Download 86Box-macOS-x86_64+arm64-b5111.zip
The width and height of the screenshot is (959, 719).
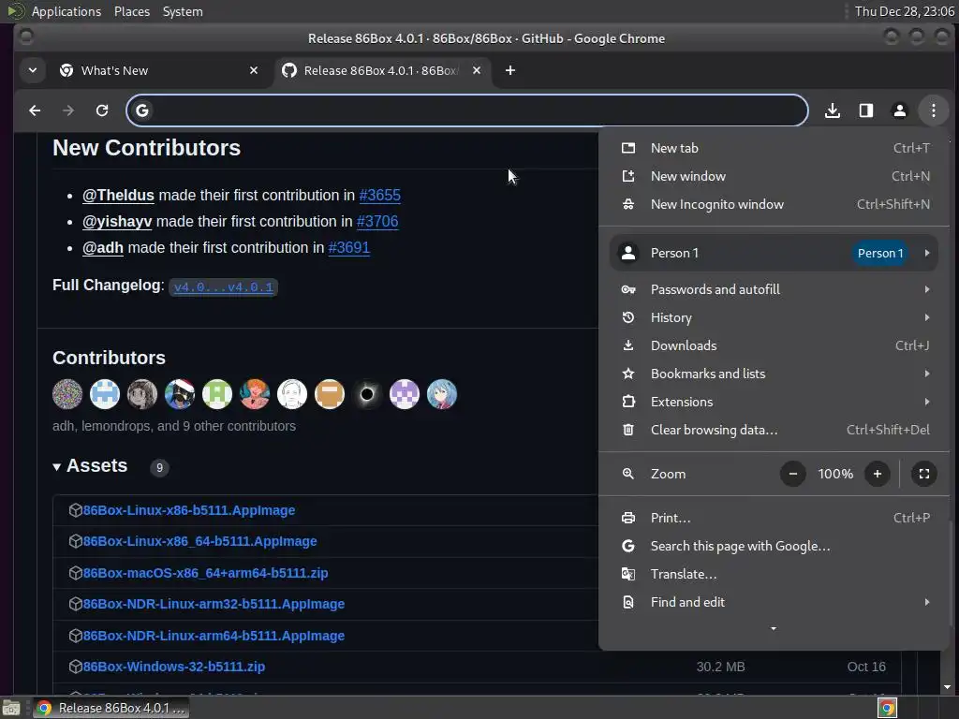coord(205,574)
